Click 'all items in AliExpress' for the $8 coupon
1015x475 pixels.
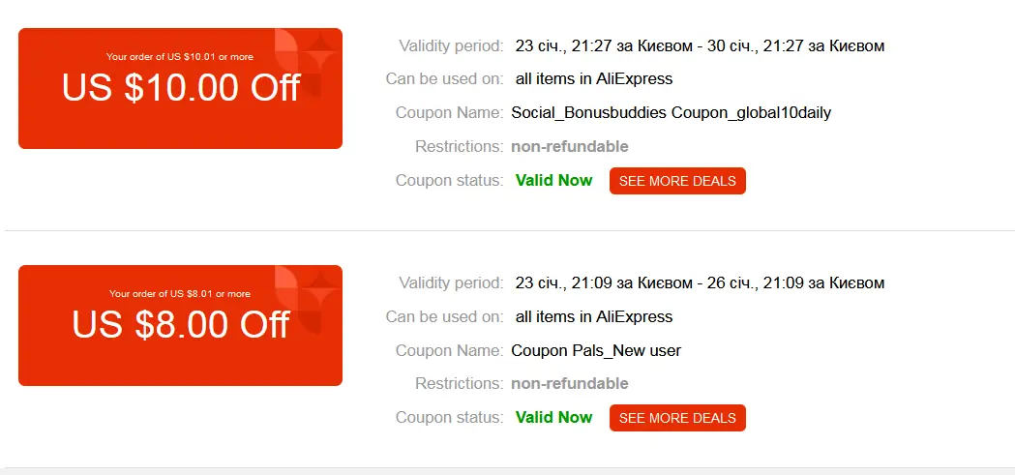(x=594, y=316)
